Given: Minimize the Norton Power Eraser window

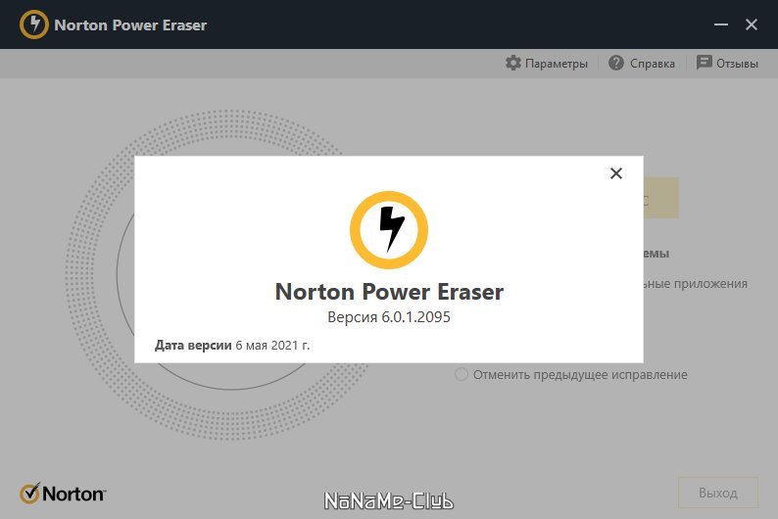Looking at the screenshot, I should point(721,24).
